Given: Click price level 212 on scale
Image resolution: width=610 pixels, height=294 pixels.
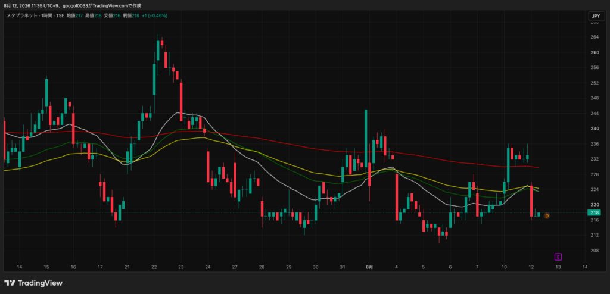Looking at the screenshot, I should [595, 235].
